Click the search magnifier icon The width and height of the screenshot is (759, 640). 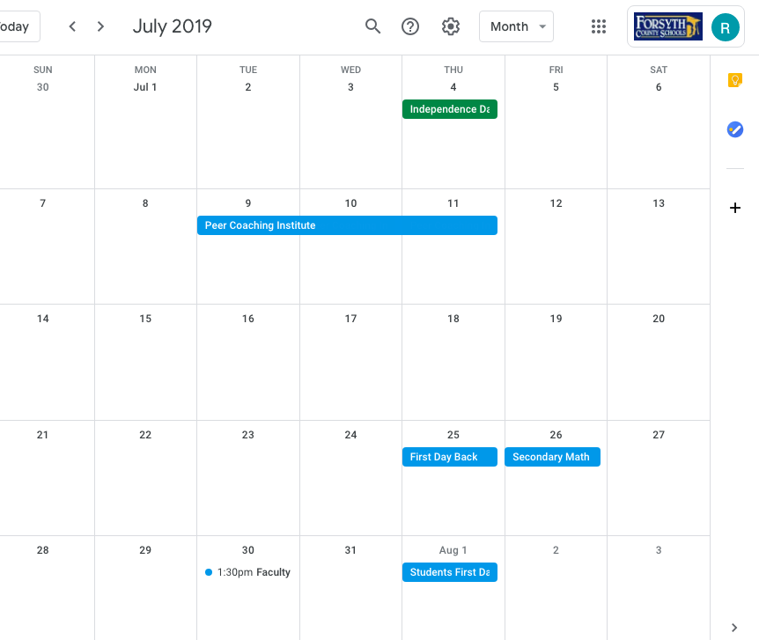coord(372,26)
